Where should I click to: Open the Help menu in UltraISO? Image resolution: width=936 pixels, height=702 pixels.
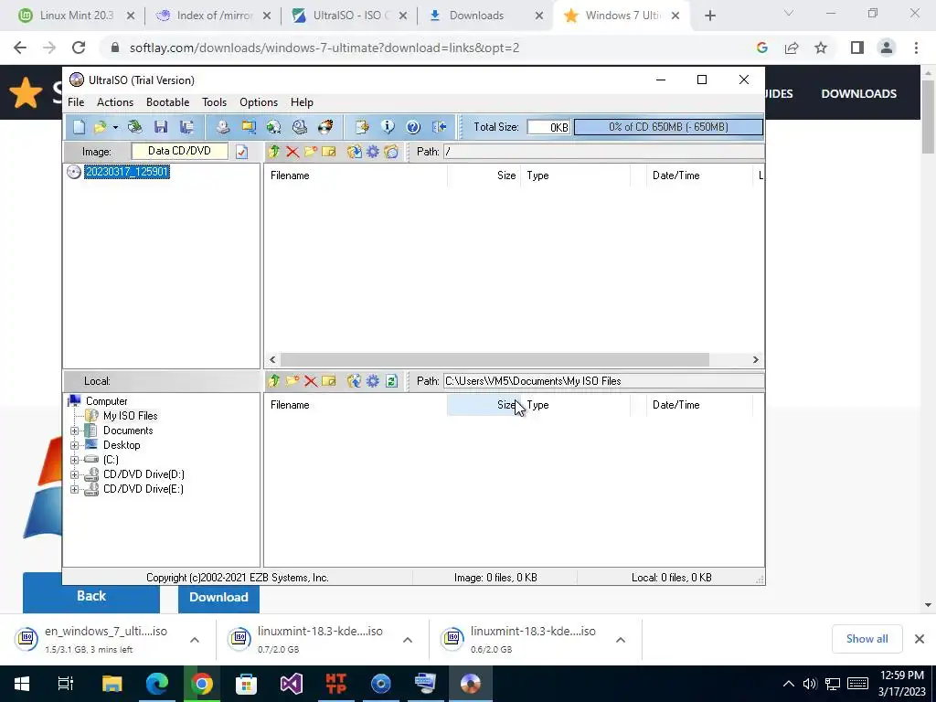[302, 102]
